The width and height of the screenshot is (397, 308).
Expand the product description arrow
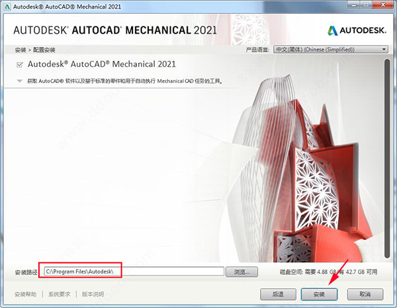pyautogui.click(x=19, y=81)
